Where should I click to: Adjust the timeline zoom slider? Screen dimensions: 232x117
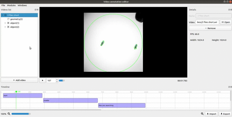pyautogui.click(x=21, y=114)
